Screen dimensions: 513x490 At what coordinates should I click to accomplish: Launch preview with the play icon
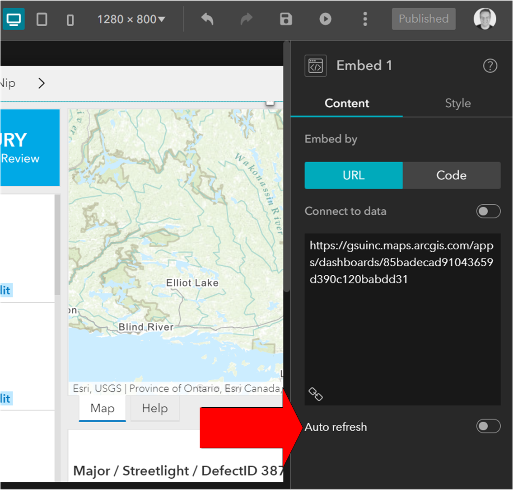tap(325, 19)
